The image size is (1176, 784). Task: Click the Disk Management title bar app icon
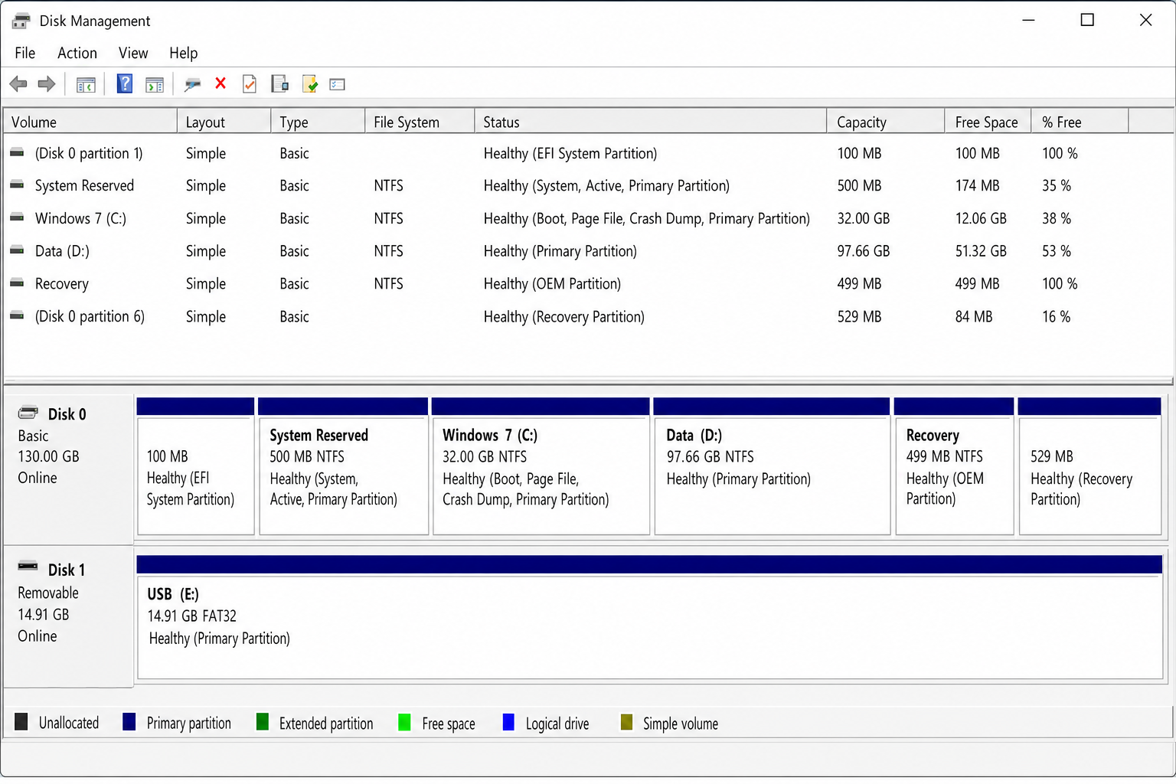click(x=21, y=21)
